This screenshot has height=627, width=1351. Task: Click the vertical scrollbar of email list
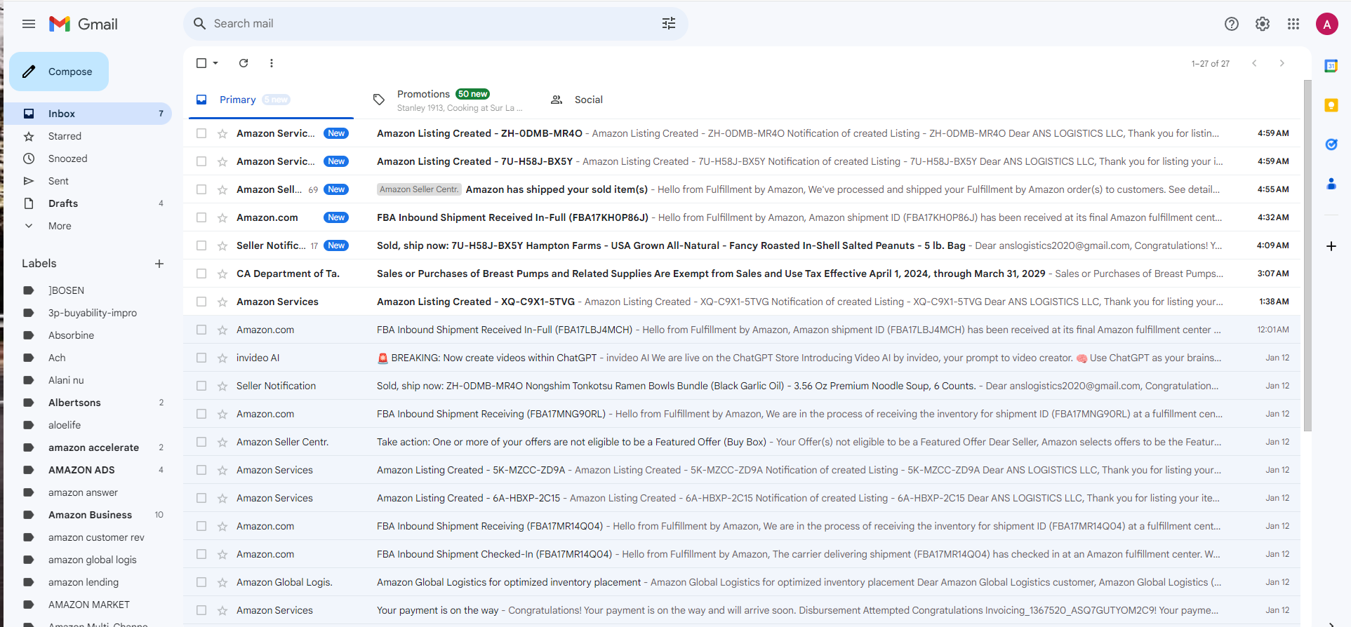(x=1307, y=256)
